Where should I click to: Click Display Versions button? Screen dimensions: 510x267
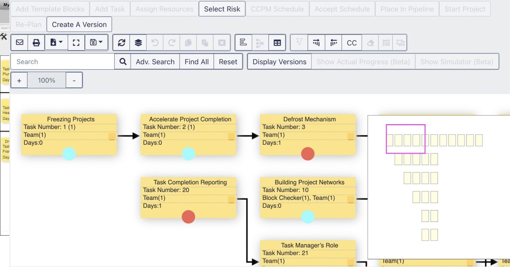280,62
